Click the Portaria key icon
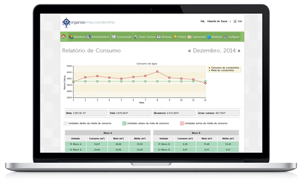 point(175,36)
